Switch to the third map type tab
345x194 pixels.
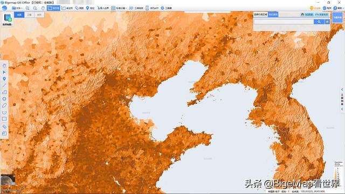39,15
